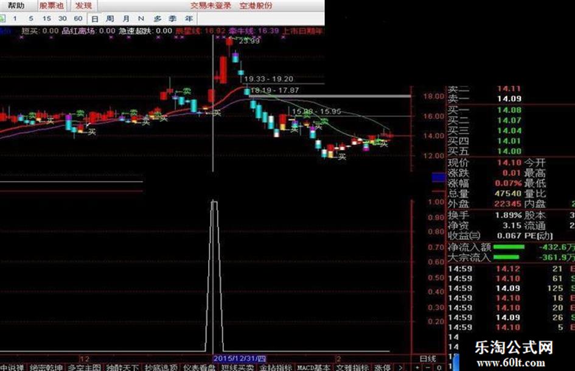Click the − zoom-out chart button
Image resolution: width=575 pixels, height=371 pixels.
pos(428,367)
